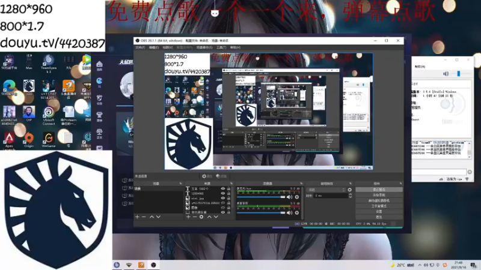Open source properties gear below Sources list
Screen dimensions: 481x270
pos(201,217)
